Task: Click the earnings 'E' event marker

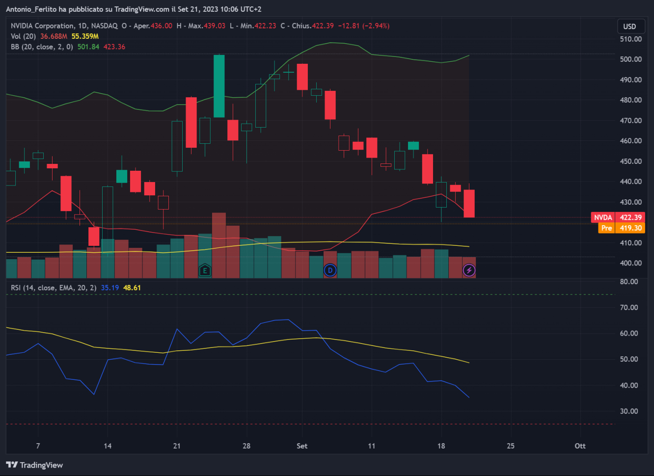Action: [205, 270]
